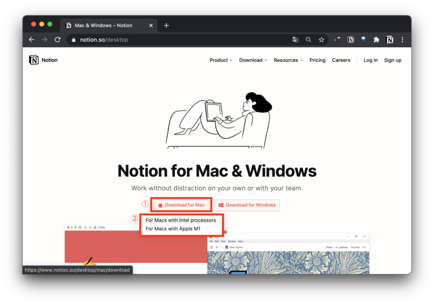
Task: Click the Log in link
Action: [x=370, y=60]
